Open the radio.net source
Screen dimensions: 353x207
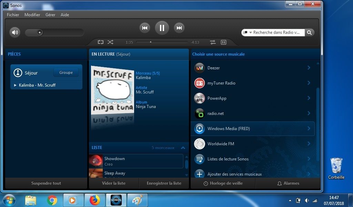coord(253,113)
